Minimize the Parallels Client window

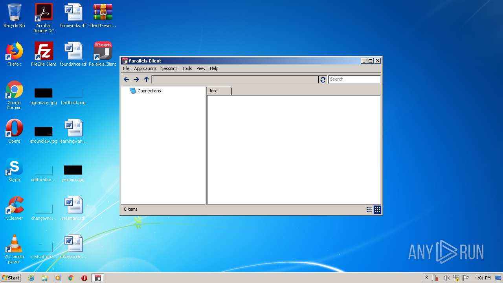(363, 61)
